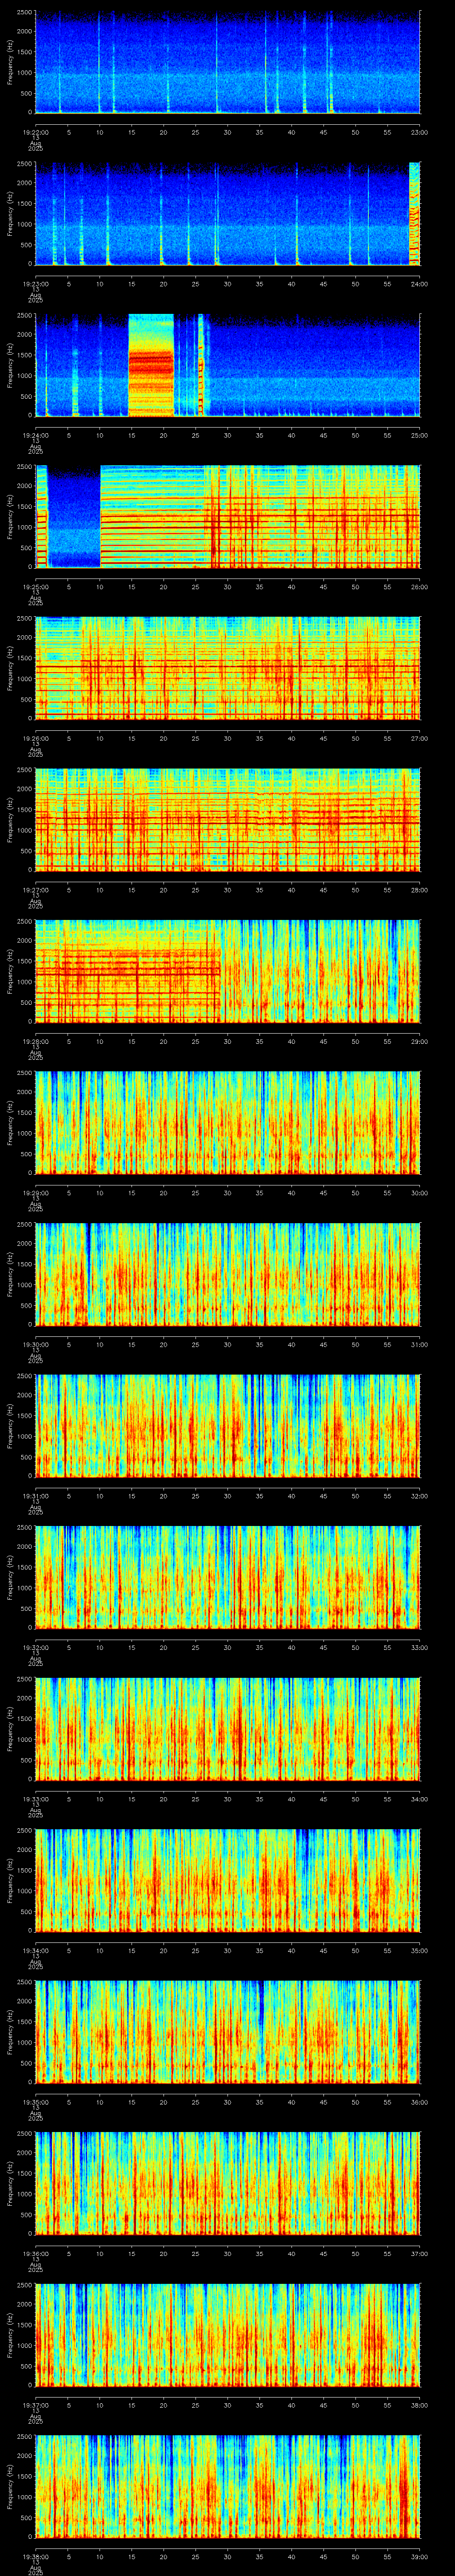Click the 25:00 end time label
455x2576 pixels.
pos(419,435)
